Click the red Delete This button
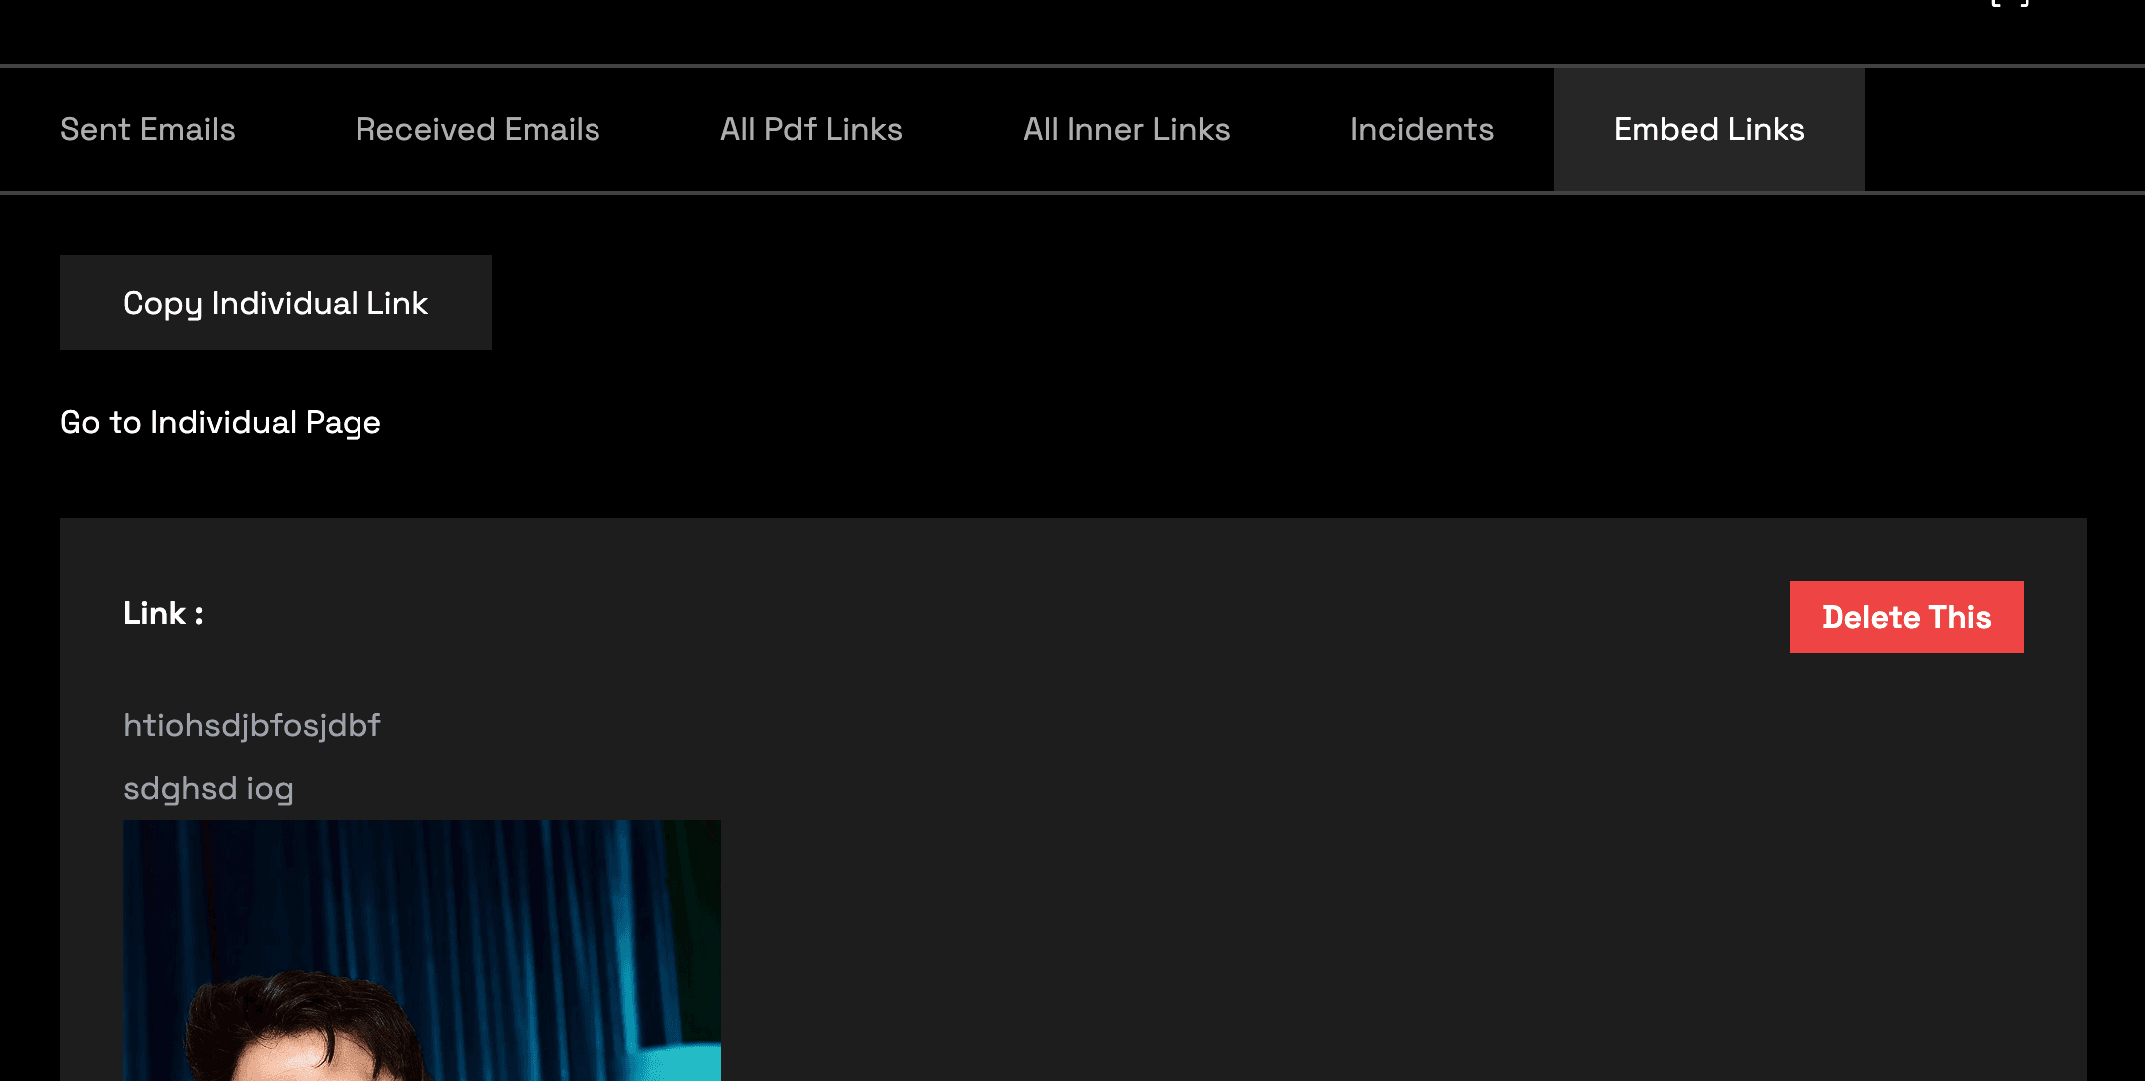 (1906, 617)
